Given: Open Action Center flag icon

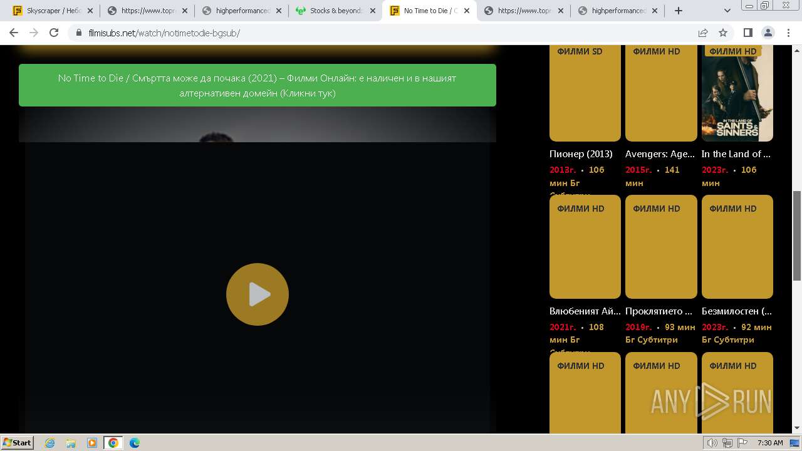Looking at the screenshot, I should pyautogui.click(x=742, y=443).
